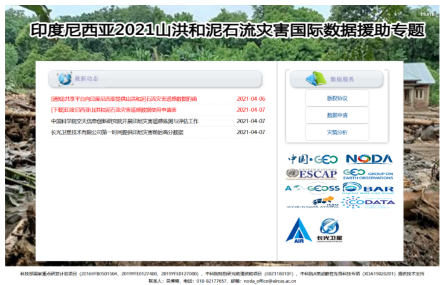Open the [下载] data usage application form
Viewport: 443px width, 285px height.
tap(113, 110)
